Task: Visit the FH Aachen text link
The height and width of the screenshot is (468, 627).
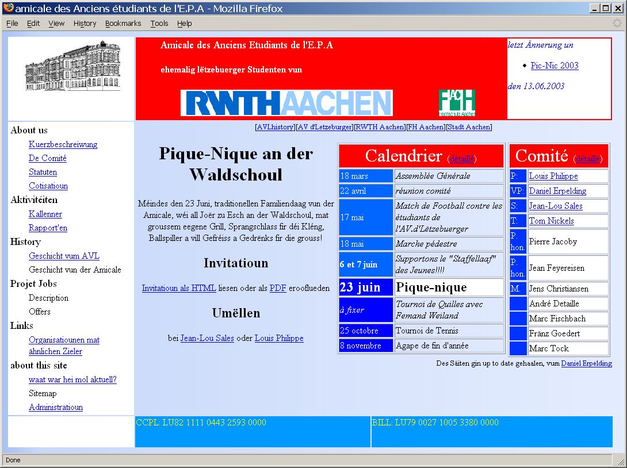Action: (426, 127)
